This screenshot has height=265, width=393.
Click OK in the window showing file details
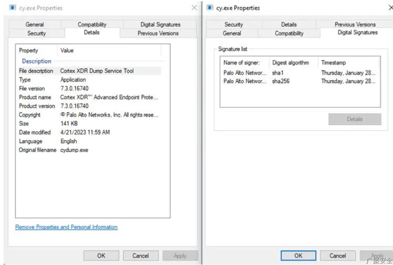[x=101, y=256]
